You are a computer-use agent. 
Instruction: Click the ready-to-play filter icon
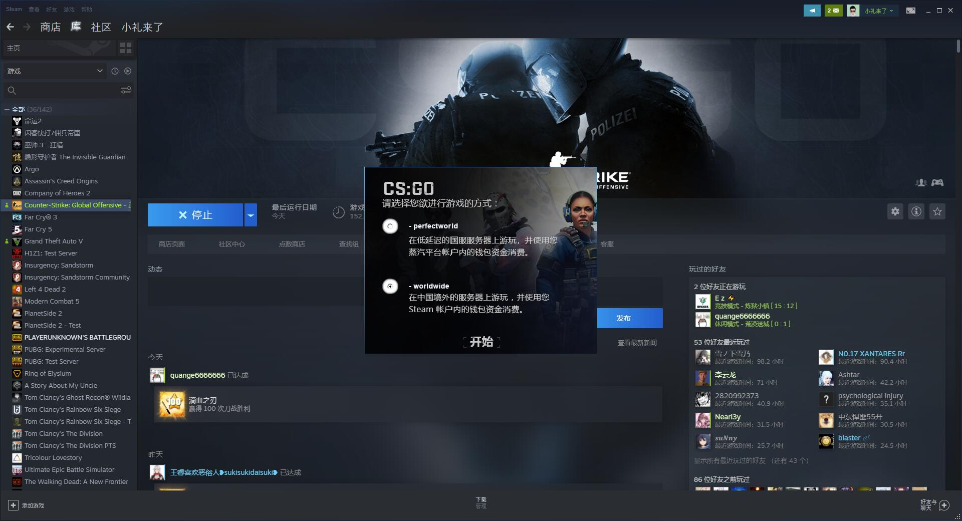[x=128, y=71]
